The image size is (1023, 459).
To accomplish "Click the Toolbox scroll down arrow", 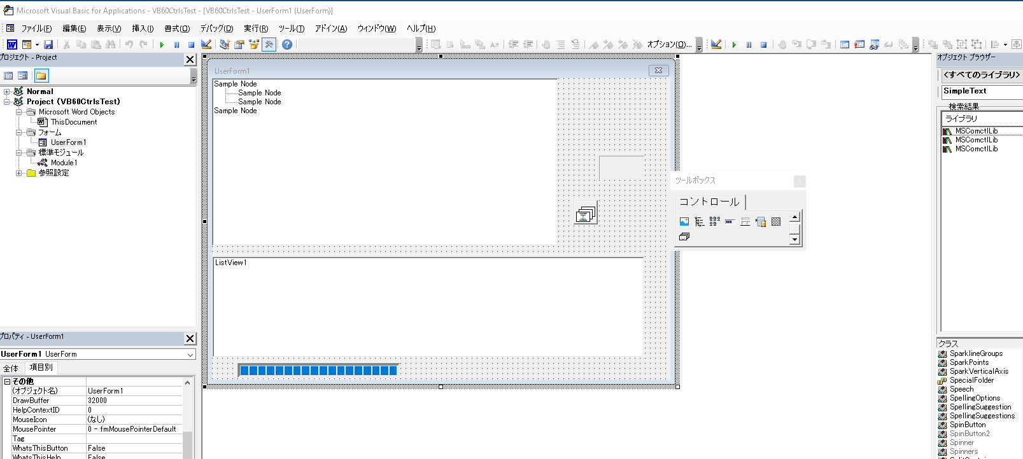I will pos(794,240).
